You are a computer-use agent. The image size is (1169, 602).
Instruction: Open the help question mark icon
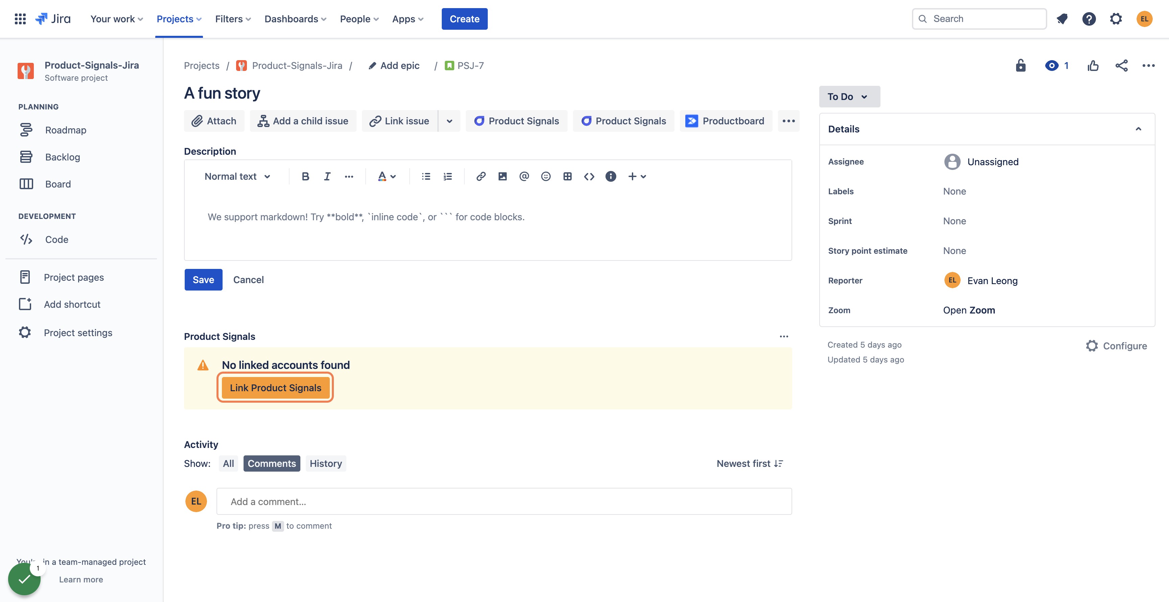1089,19
